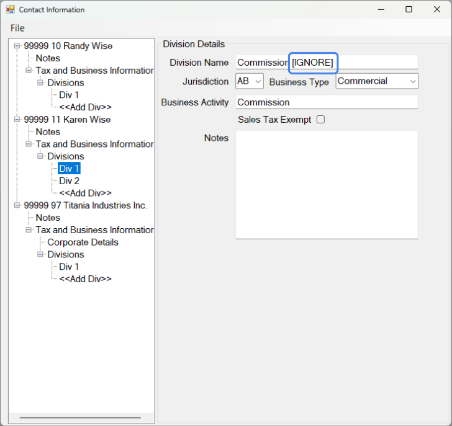Image resolution: width=452 pixels, height=426 pixels.
Task: Click in the Business Activity field
Action: coord(327,102)
